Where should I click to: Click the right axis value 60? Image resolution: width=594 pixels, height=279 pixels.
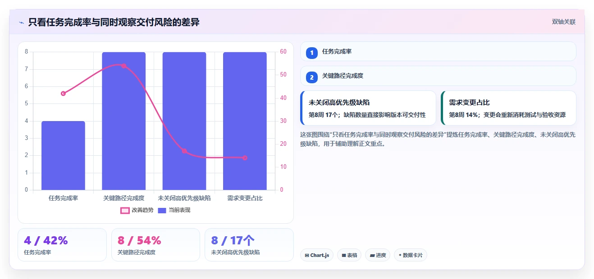point(283,52)
